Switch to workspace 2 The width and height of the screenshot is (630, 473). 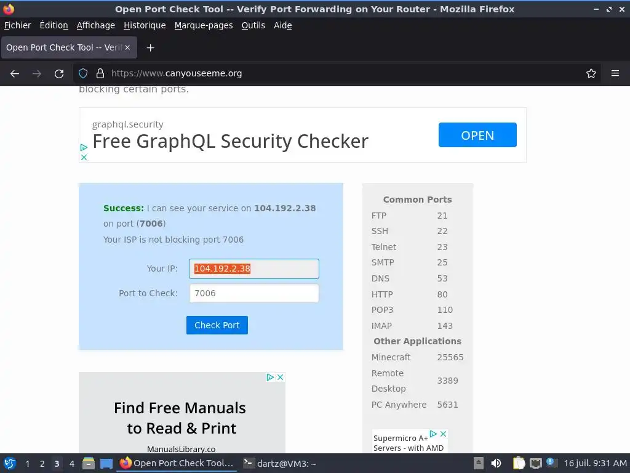[42, 464]
